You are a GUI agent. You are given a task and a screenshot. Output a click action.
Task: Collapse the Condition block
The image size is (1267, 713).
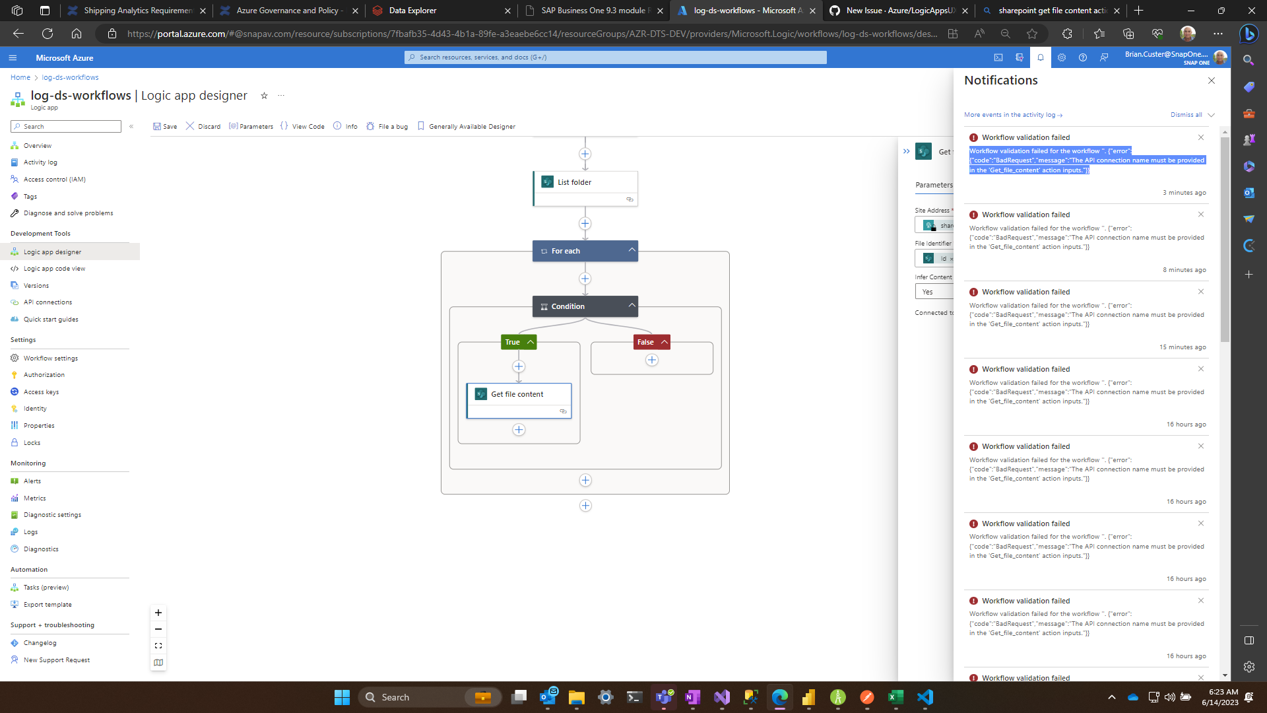pos(631,306)
